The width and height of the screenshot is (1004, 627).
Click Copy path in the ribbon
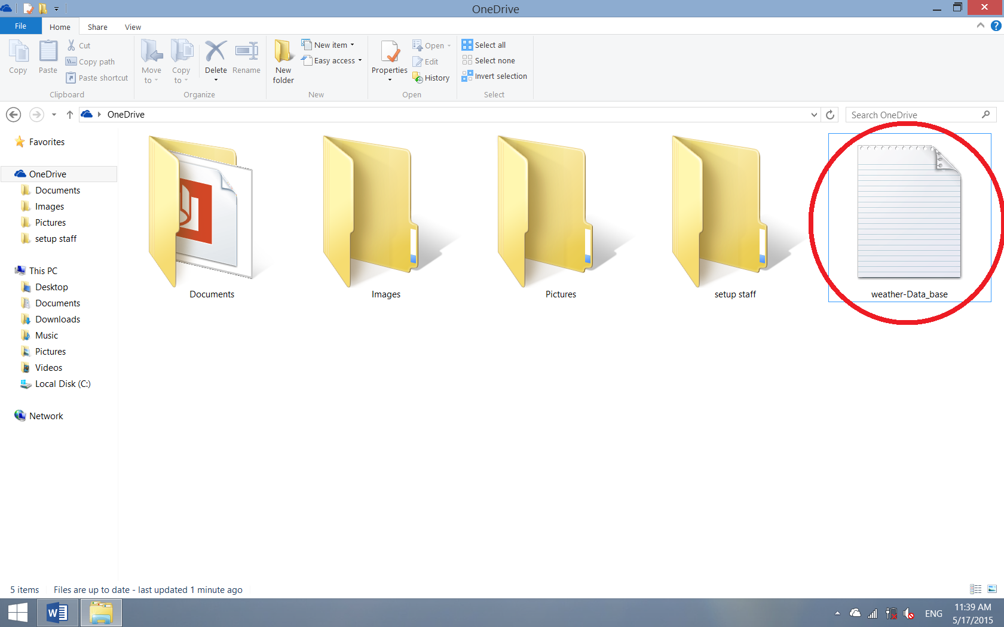point(90,62)
